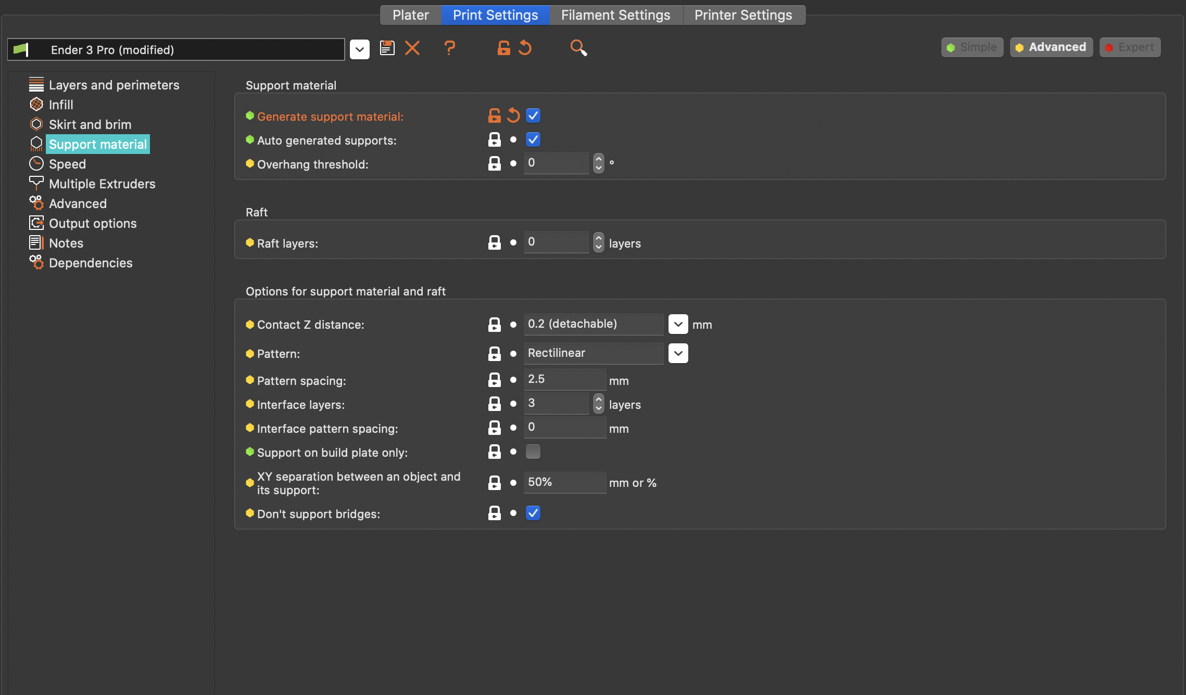Open Speed settings via the clock icon
Image resolution: width=1186 pixels, height=695 pixels.
coord(36,163)
